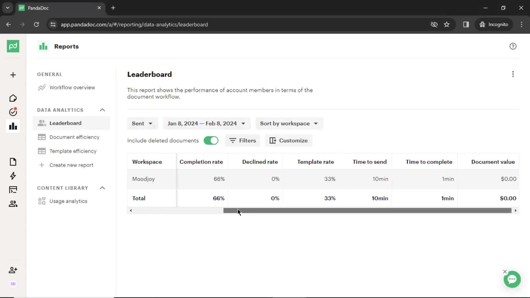Screen dimensions: 530x298
Task: Open the Automations lightning bolt icon
Action: (13, 176)
